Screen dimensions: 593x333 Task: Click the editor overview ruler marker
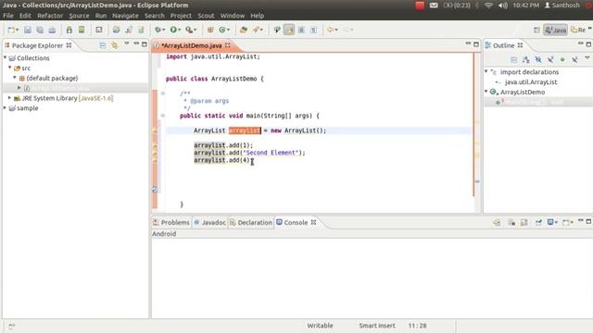pyautogui.click(x=477, y=181)
